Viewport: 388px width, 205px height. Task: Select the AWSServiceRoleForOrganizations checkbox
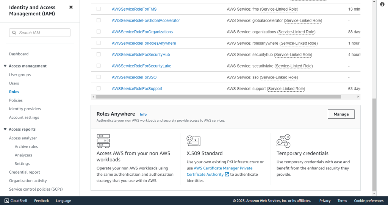pyautogui.click(x=99, y=32)
